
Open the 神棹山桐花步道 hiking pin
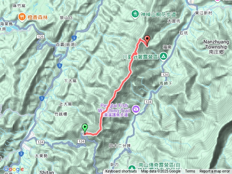135,14
